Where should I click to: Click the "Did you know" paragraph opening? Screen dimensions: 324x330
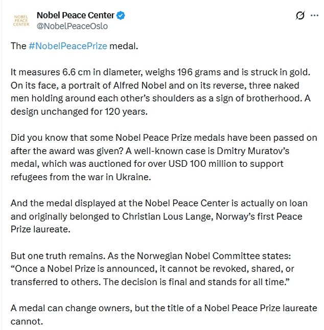point(38,138)
